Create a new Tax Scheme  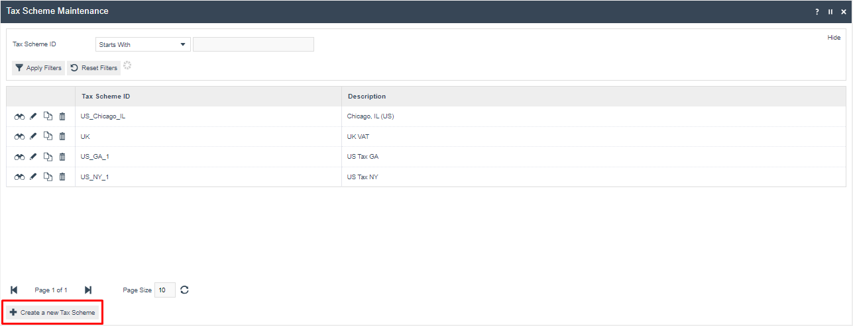pyautogui.click(x=53, y=312)
